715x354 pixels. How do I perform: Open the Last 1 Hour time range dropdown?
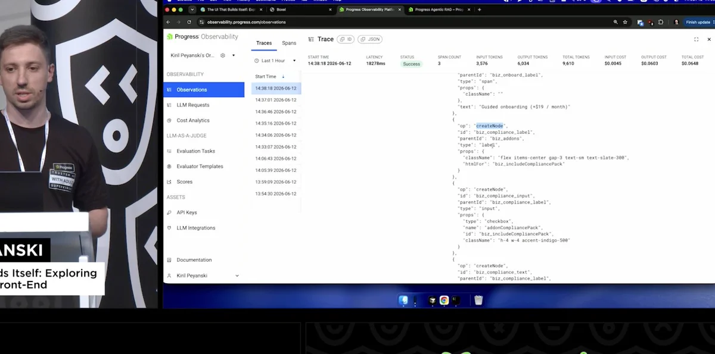275,61
